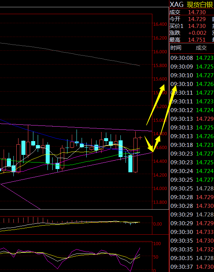Select the 09:30:11 tick at 14.723
Image resolution: width=214 pixels, height=272 pixels.
click(x=192, y=102)
